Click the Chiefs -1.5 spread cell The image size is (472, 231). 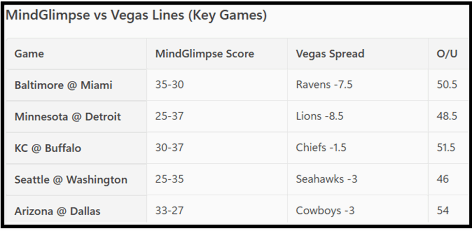point(321,148)
